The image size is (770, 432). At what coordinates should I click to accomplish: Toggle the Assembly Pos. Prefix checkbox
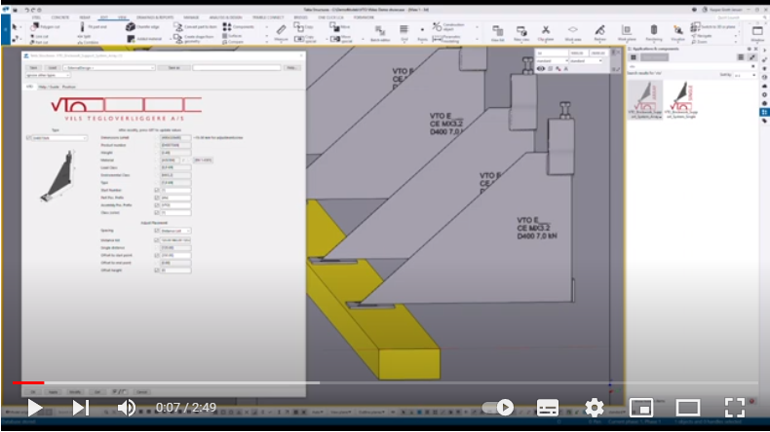(157, 205)
